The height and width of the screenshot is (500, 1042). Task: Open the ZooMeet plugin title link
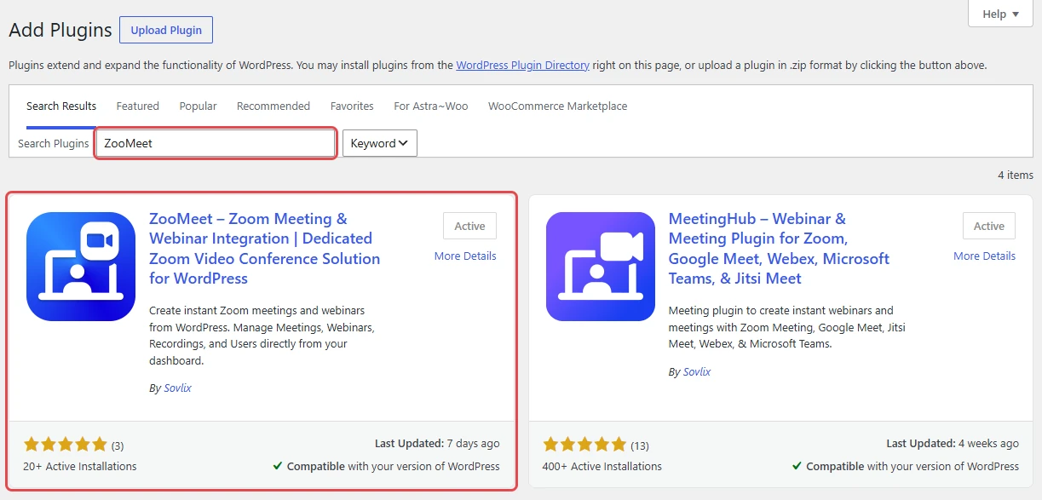click(x=265, y=249)
